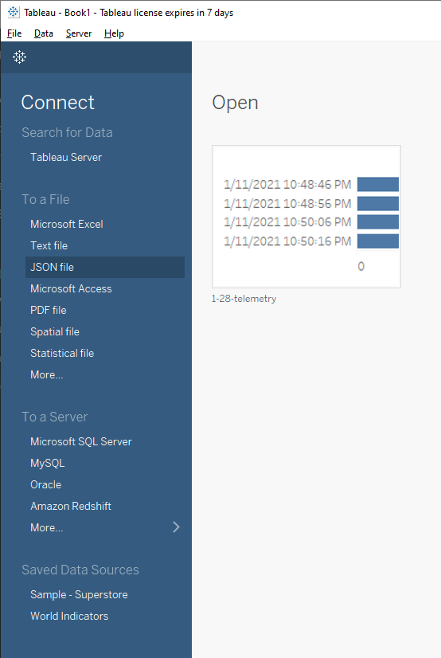Click the To a File section label
Viewport: 441px width, 658px height.
tap(45, 199)
